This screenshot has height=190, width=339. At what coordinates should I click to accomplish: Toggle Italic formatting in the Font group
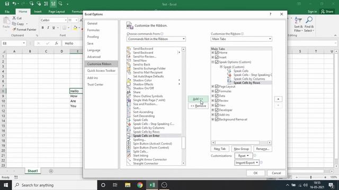48,27
